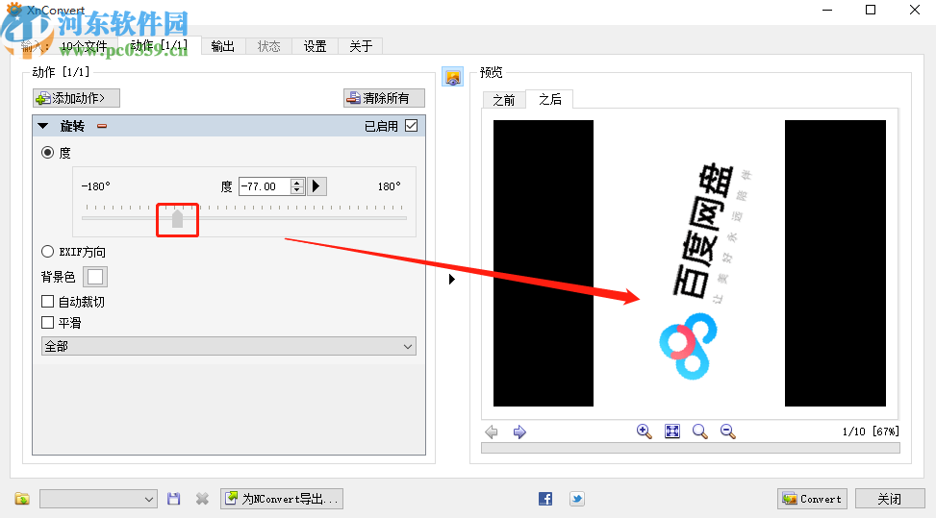Minimize the XnConvert window
This screenshot has width=936, height=518.
pos(826,10)
